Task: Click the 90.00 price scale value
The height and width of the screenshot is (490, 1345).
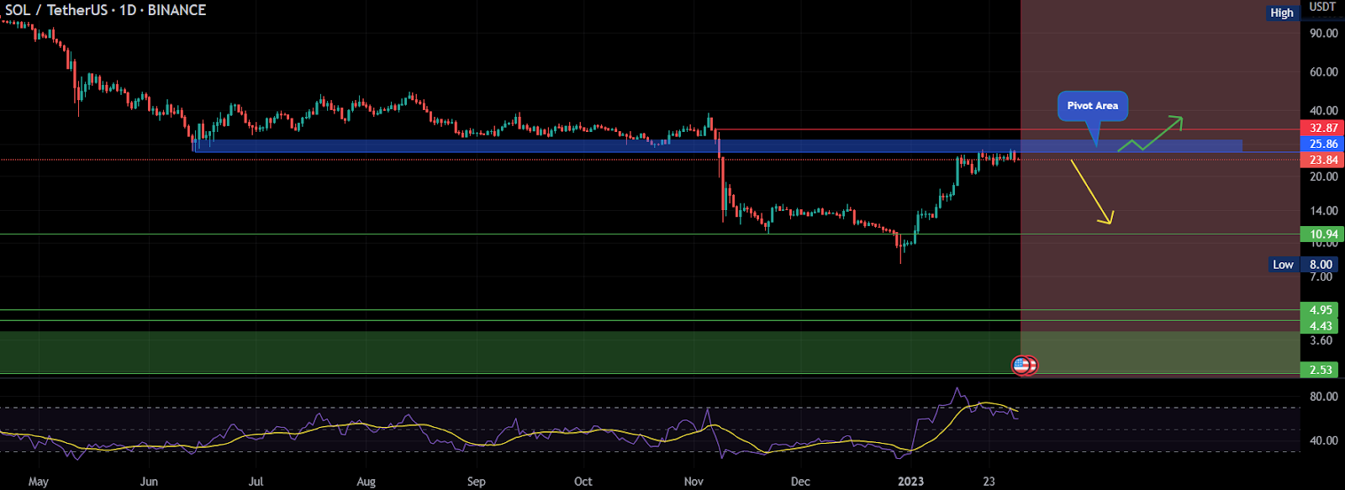Action: pyautogui.click(x=1324, y=34)
